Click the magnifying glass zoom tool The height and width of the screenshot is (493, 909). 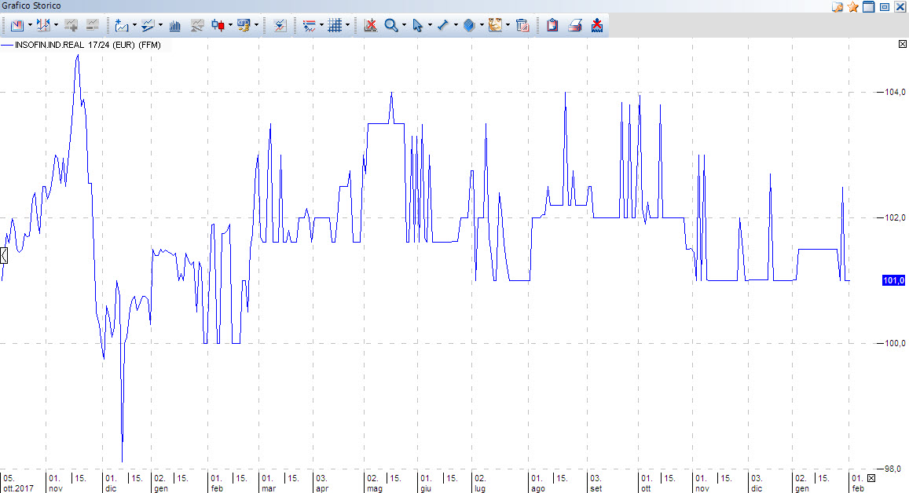(x=390, y=25)
